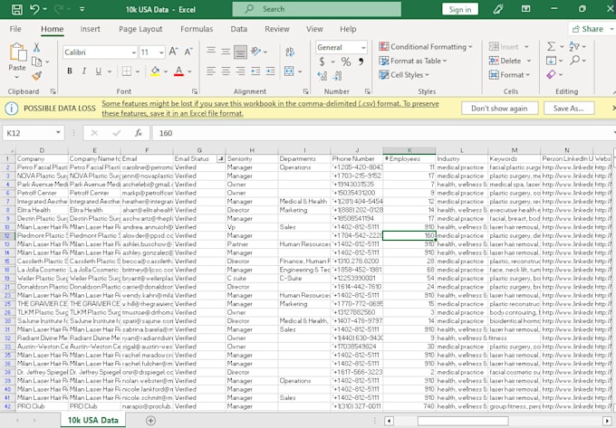
Task: Apply the red font color swatch
Action: coord(178,71)
